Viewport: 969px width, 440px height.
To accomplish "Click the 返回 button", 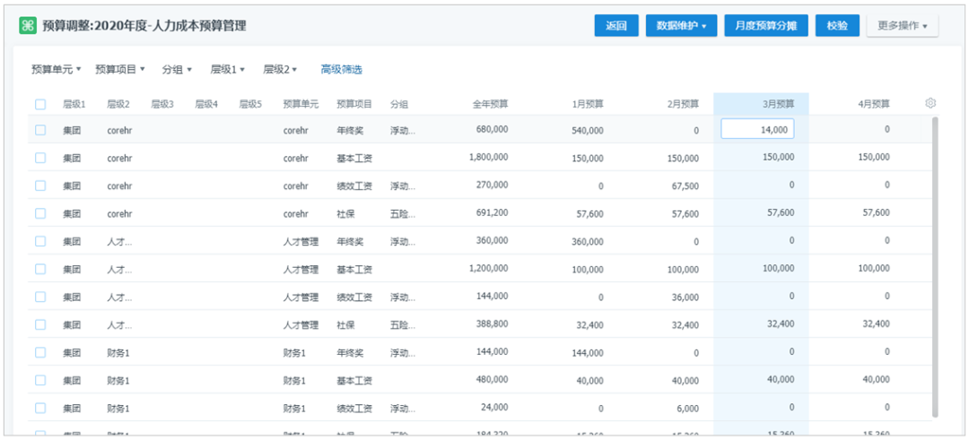I will [x=616, y=26].
